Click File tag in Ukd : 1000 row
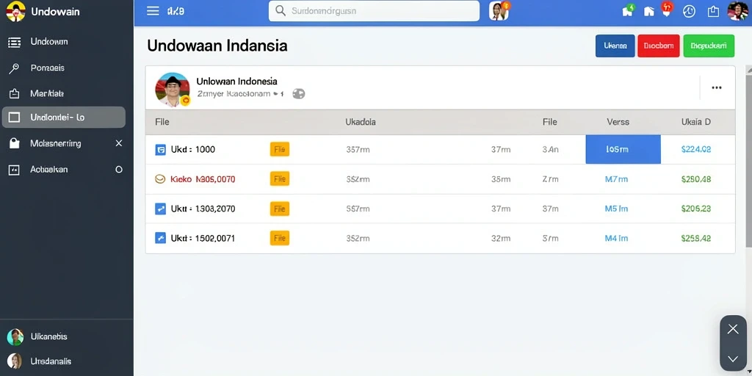Screen dimensions: 752x376 (280, 150)
